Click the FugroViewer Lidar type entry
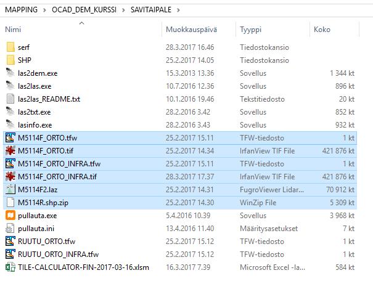The image size is (373, 281). pos(272,190)
